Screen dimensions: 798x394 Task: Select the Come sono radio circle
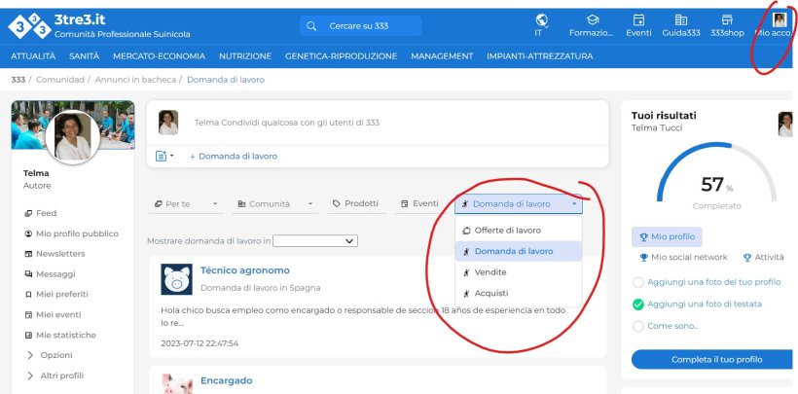pyautogui.click(x=638, y=326)
